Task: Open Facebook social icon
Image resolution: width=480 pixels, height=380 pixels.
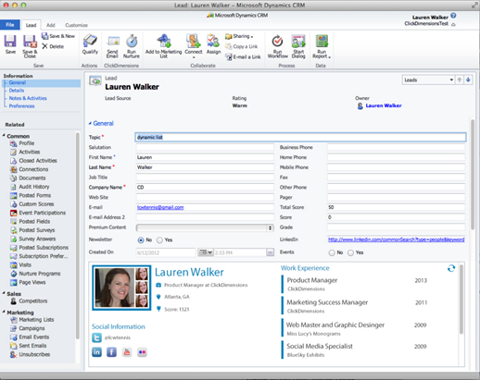Action: pos(111,352)
